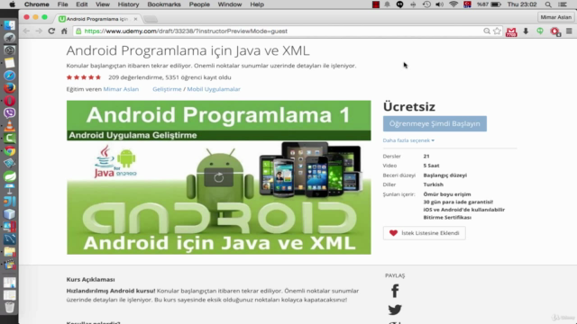577x324 pixels.
Task: Open the Trash in the dock
Action: pyautogui.click(x=10, y=307)
